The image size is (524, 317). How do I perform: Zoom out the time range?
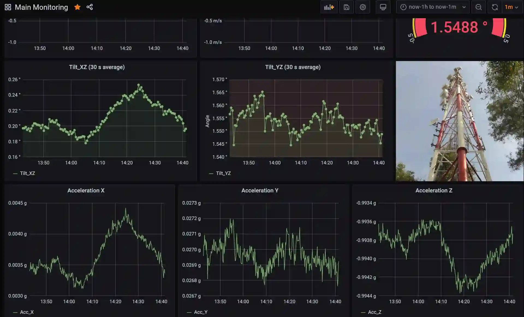tap(478, 7)
